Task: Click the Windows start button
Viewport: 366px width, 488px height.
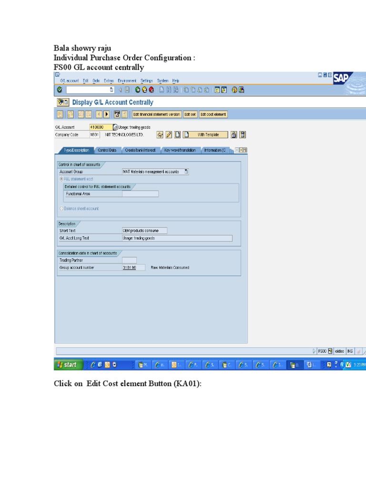Action: tap(69, 365)
